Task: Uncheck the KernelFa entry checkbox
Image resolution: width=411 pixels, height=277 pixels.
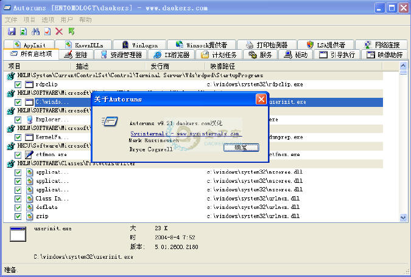Action: 18,137
